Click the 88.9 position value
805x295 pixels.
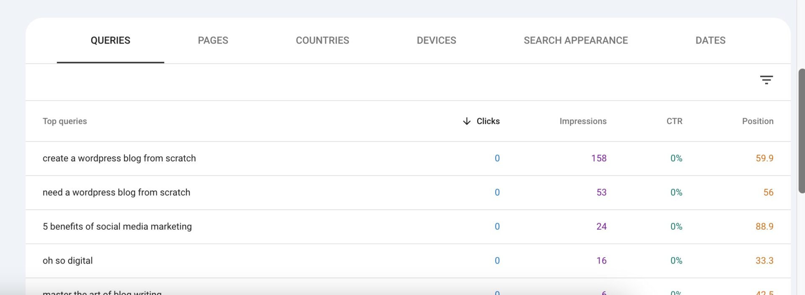coord(764,226)
